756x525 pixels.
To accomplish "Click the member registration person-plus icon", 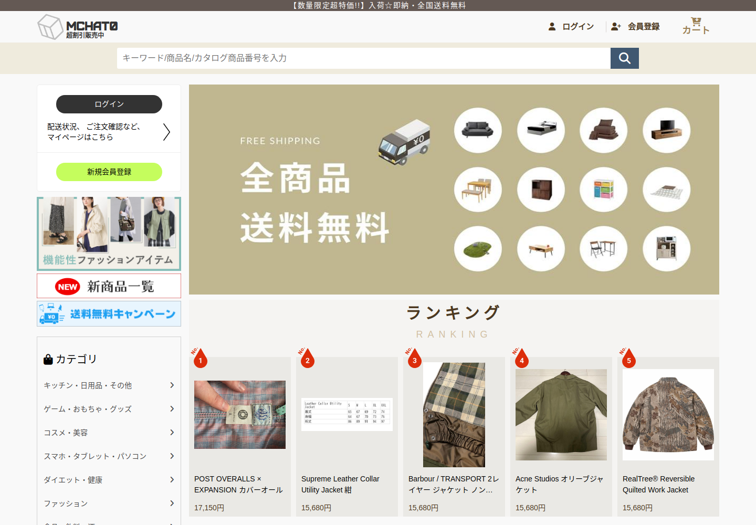I will 616,26.
